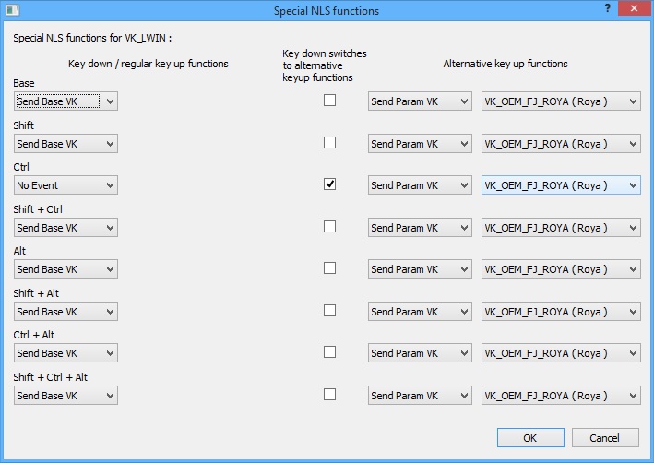Open Ctrl + Alt row VK_OEM_FJ_ROYA dropdown
654x463 pixels.
pos(561,353)
